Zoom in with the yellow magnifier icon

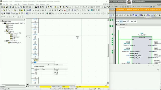tap(4, 10)
